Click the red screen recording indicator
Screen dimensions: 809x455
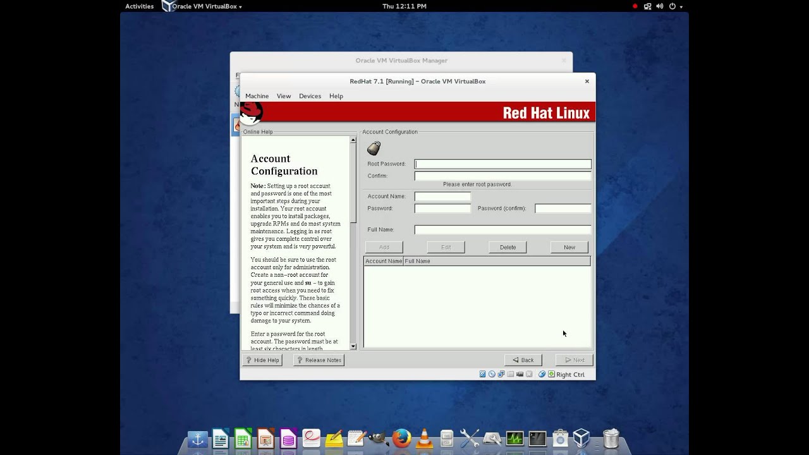635,6
